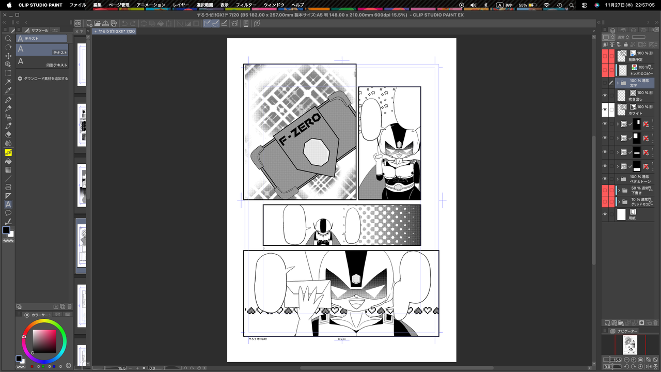The image size is (661, 372).
Task: Open the help question mark icon
Action: pos(257,23)
